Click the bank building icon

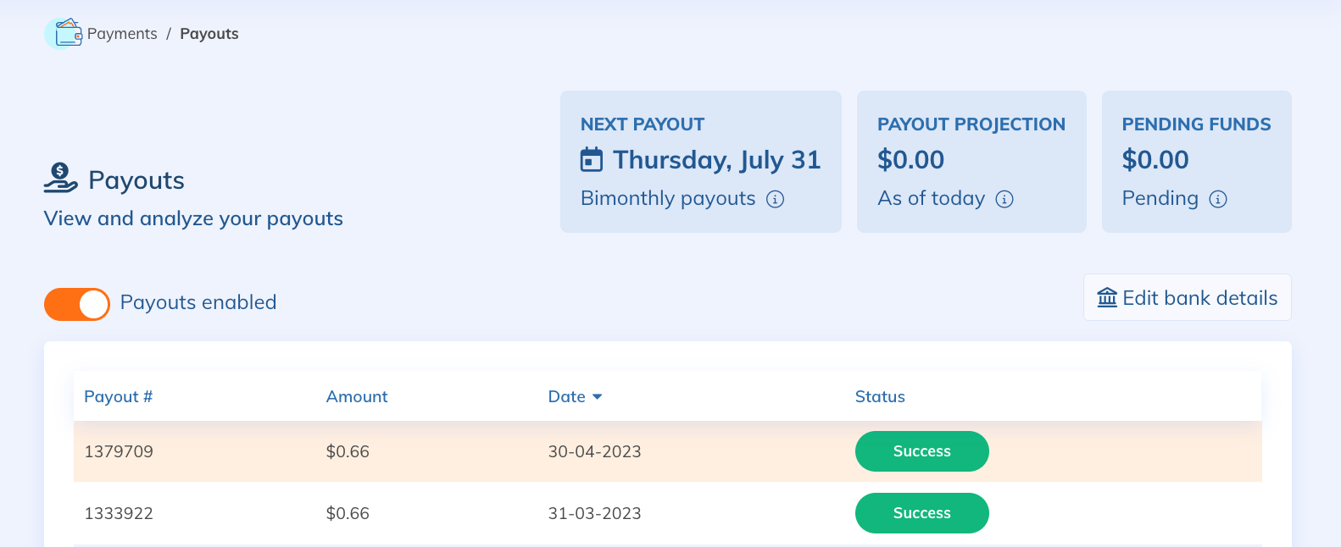coord(1107,298)
